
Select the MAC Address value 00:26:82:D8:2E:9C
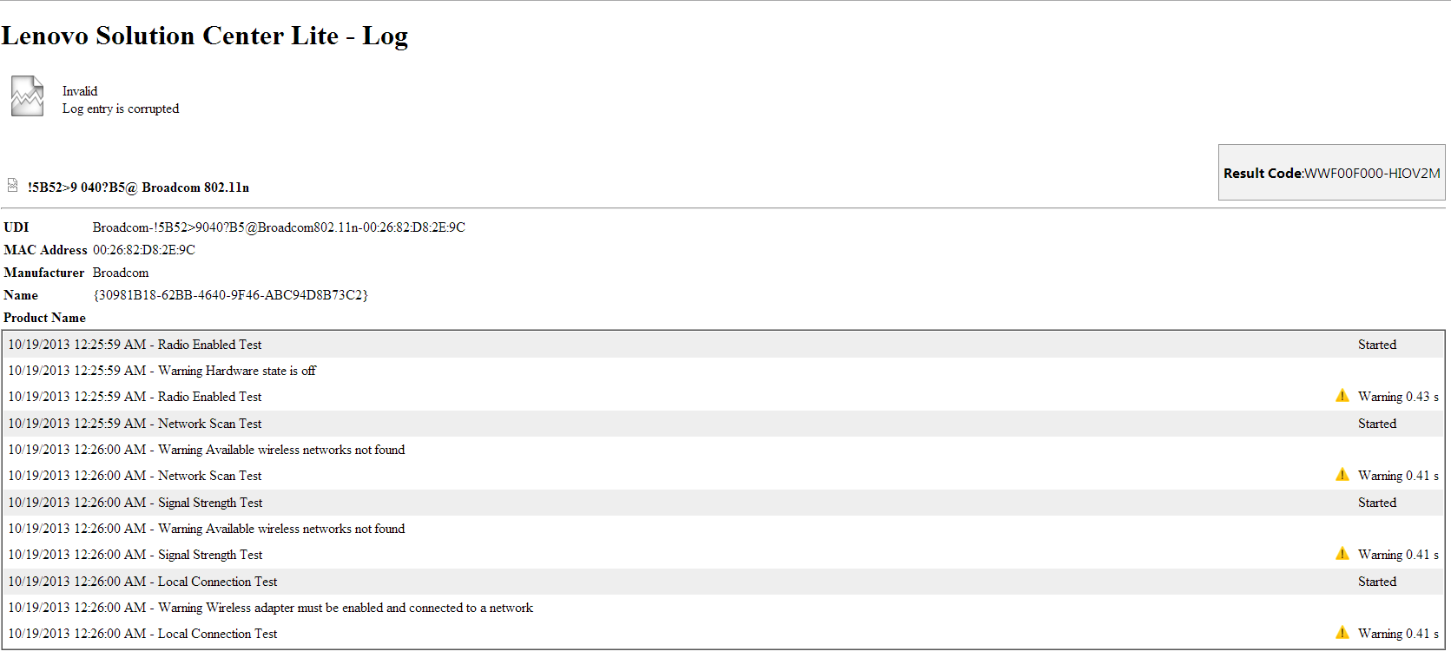(144, 250)
